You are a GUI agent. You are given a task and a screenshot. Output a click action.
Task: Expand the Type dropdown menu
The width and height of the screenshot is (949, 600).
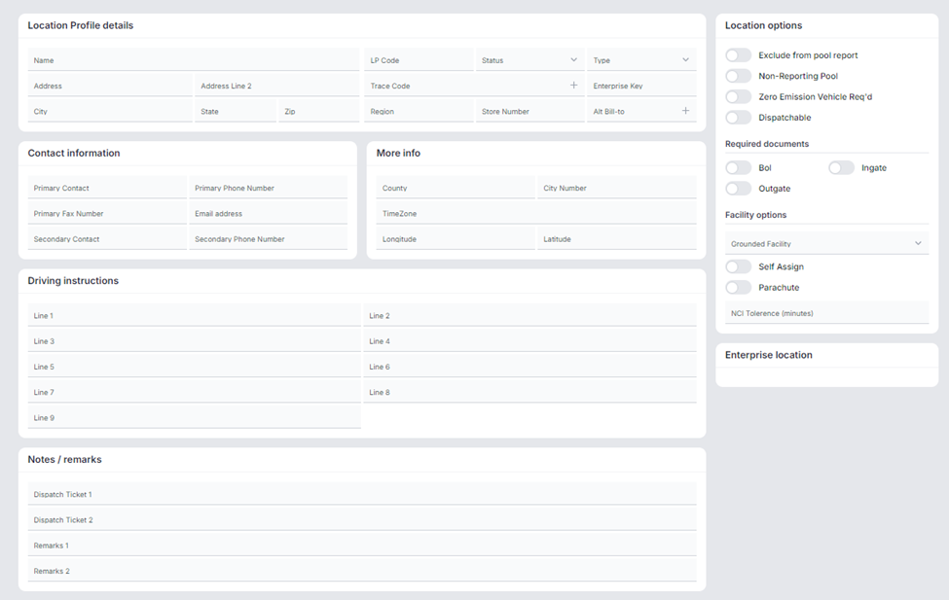coord(641,60)
